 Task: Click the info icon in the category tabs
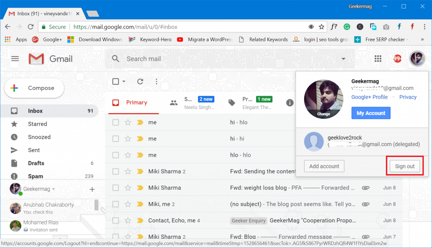tap(289, 103)
